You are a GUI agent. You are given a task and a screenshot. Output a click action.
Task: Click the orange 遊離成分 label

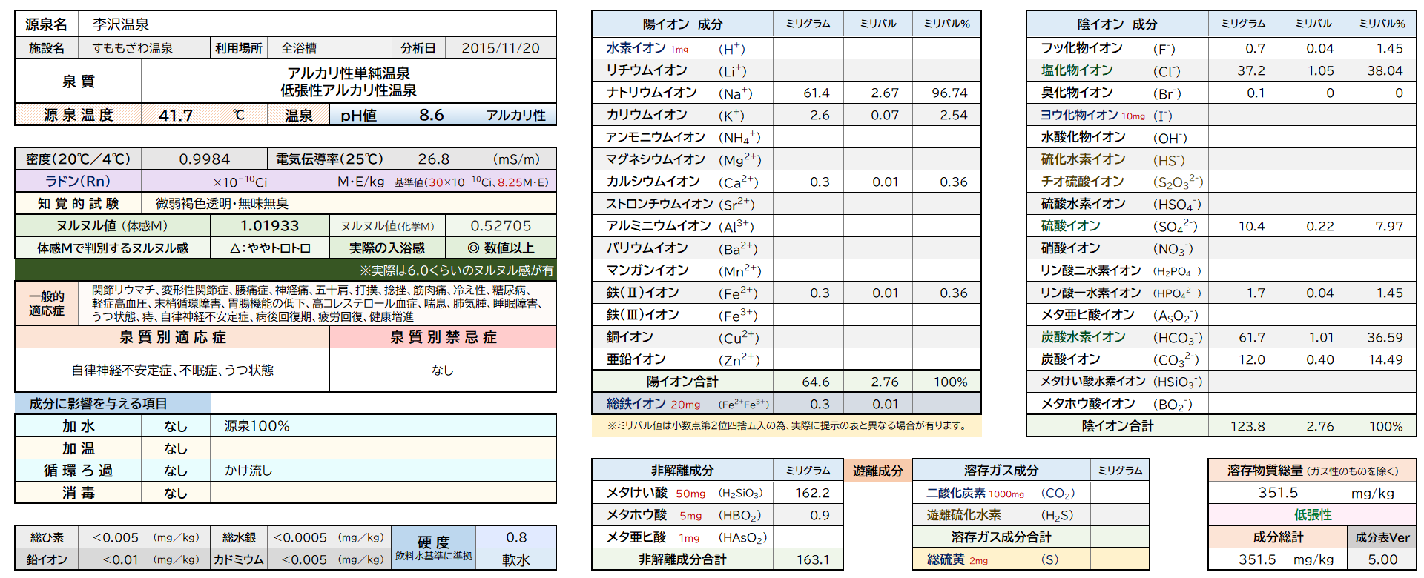click(877, 471)
